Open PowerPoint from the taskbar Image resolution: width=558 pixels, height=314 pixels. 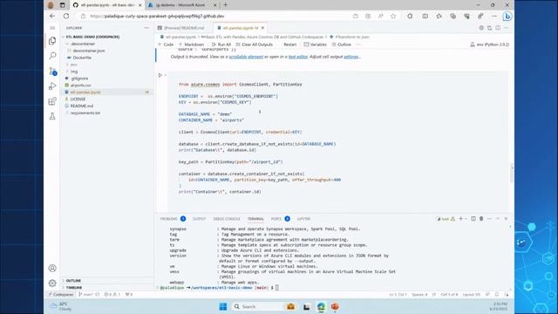pyautogui.click(x=335, y=306)
